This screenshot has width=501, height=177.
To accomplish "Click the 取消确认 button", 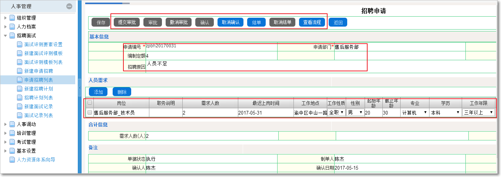I will (x=230, y=22).
